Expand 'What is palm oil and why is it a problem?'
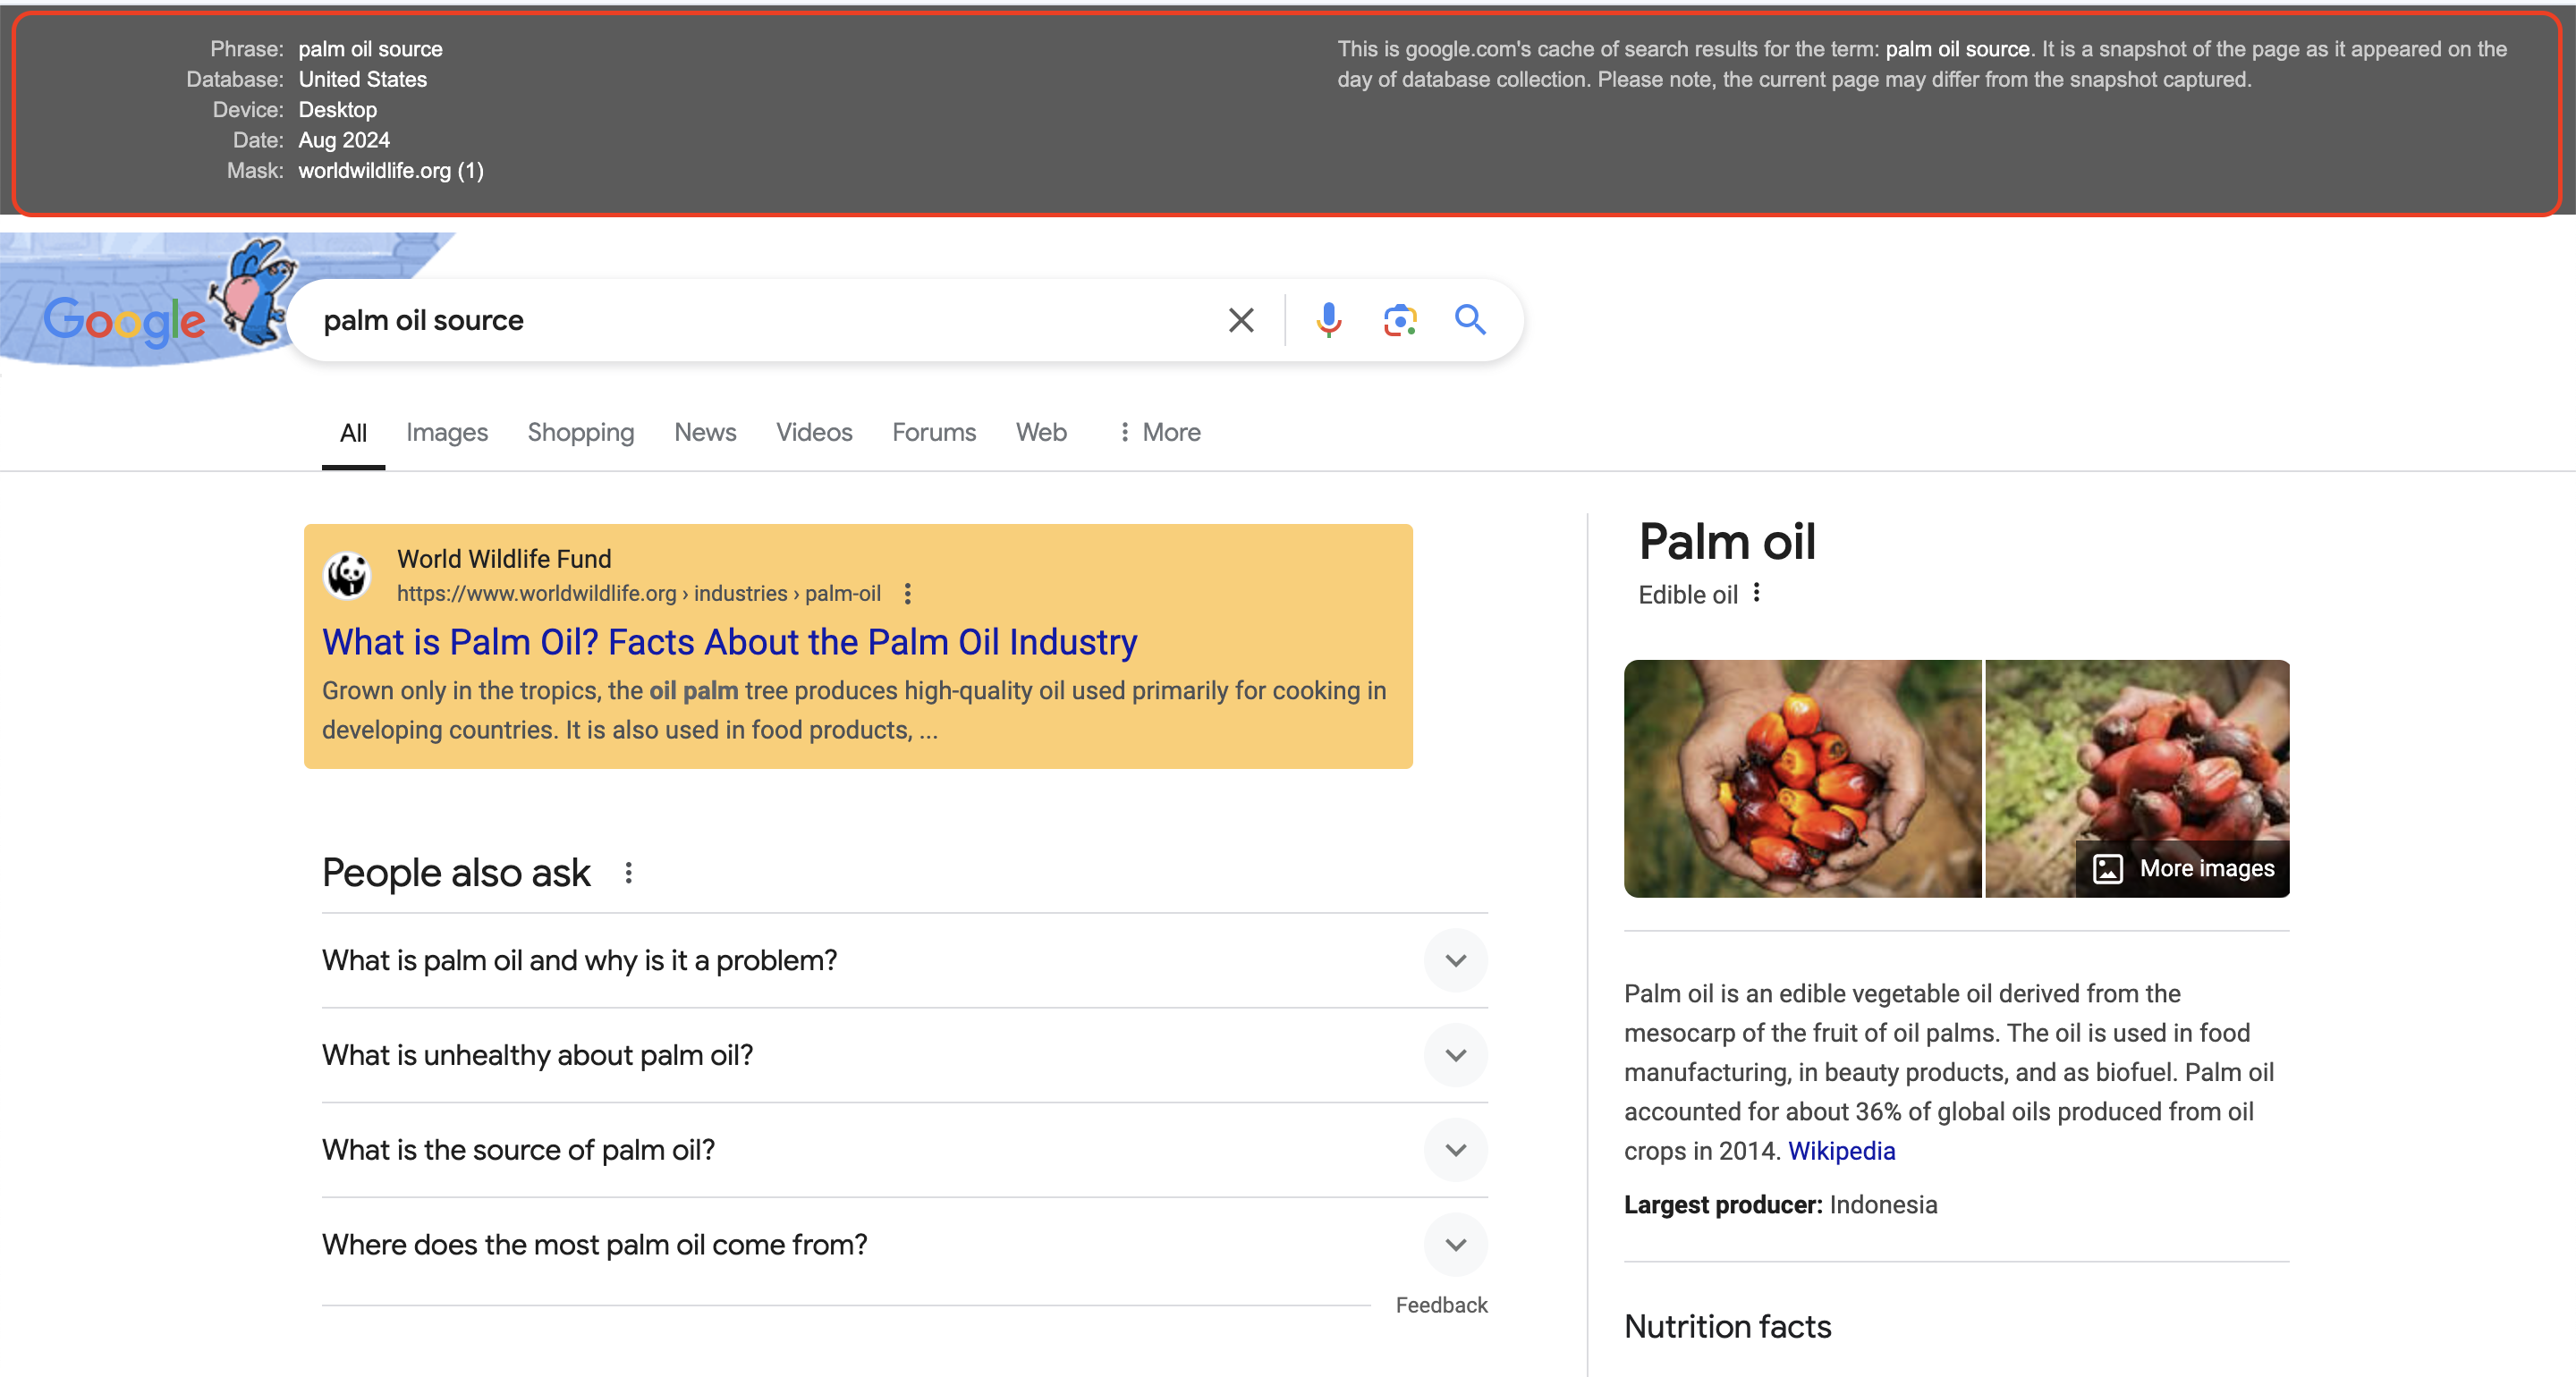Screen dimensions: 2576x1377 click(1456, 960)
